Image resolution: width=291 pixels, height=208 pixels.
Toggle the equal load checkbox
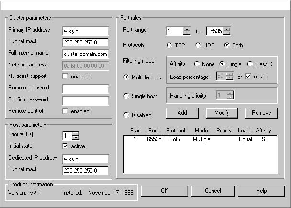pos(248,77)
